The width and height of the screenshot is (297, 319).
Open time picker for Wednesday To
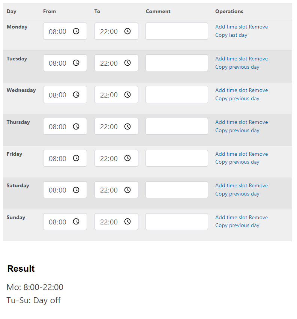tap(127, 95)
